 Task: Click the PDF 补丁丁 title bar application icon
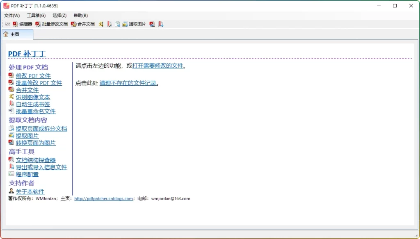click(6, 5)
